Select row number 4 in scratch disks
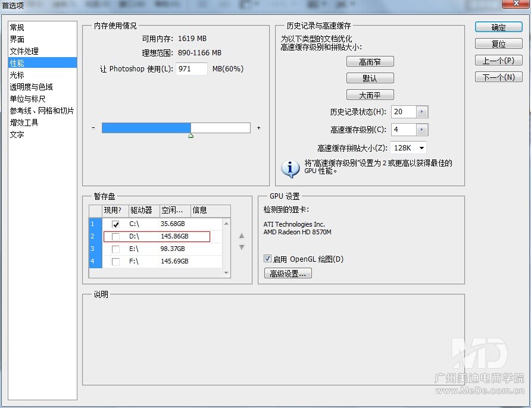 [x=95, y=262]
